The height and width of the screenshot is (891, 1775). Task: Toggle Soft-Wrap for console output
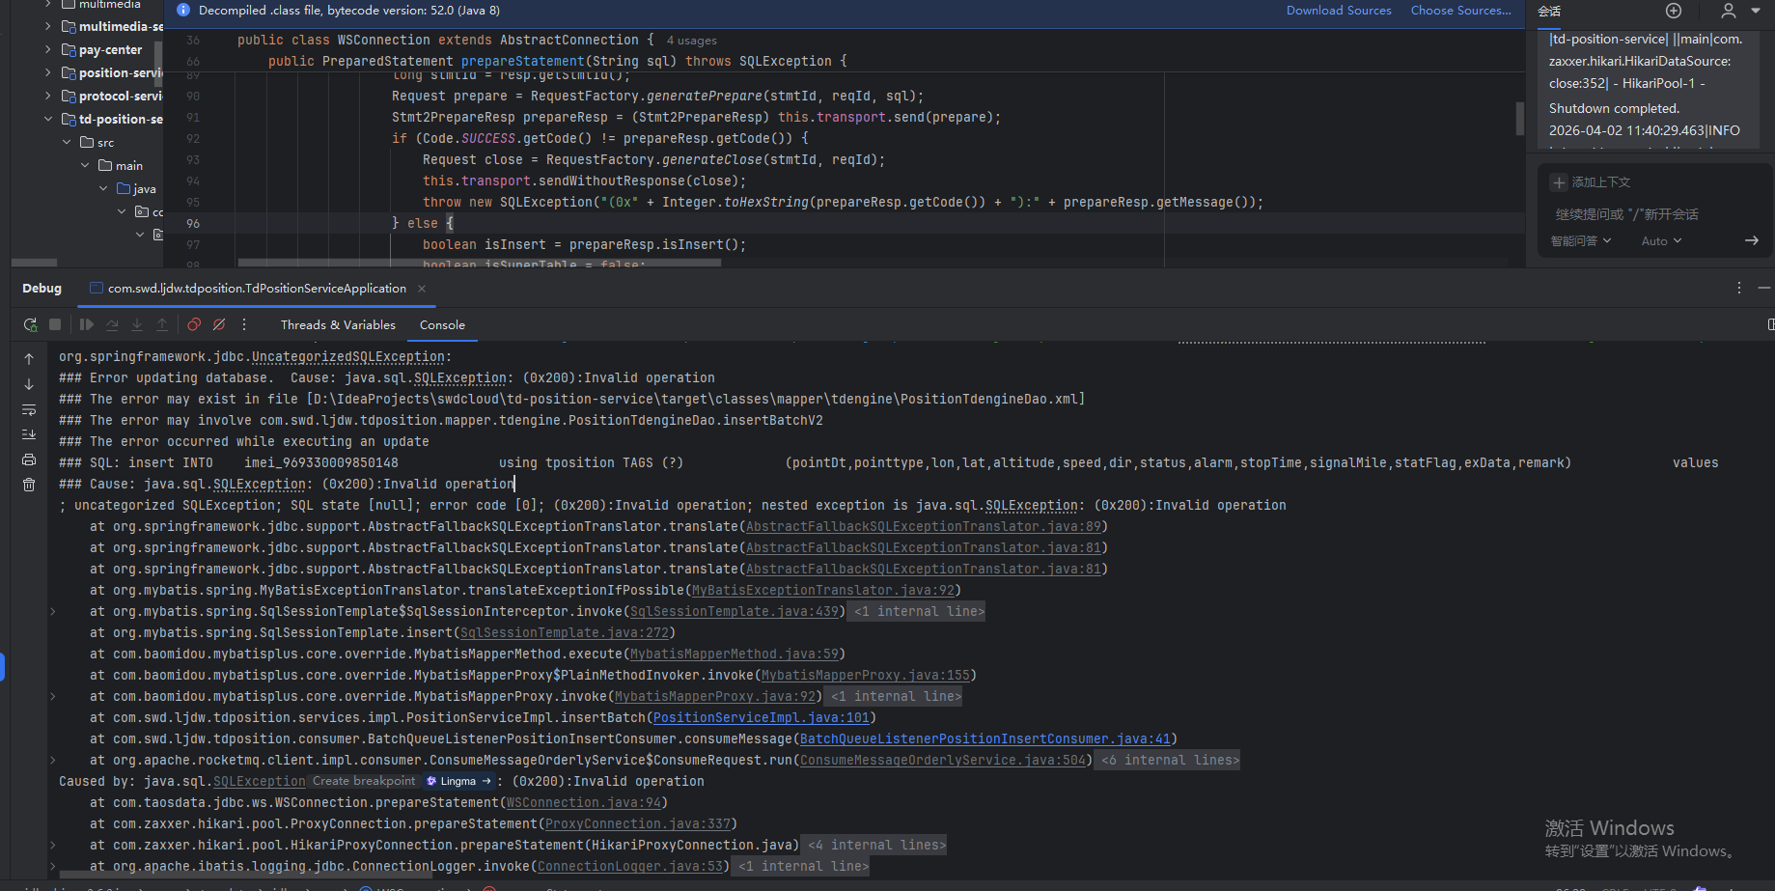29,409
